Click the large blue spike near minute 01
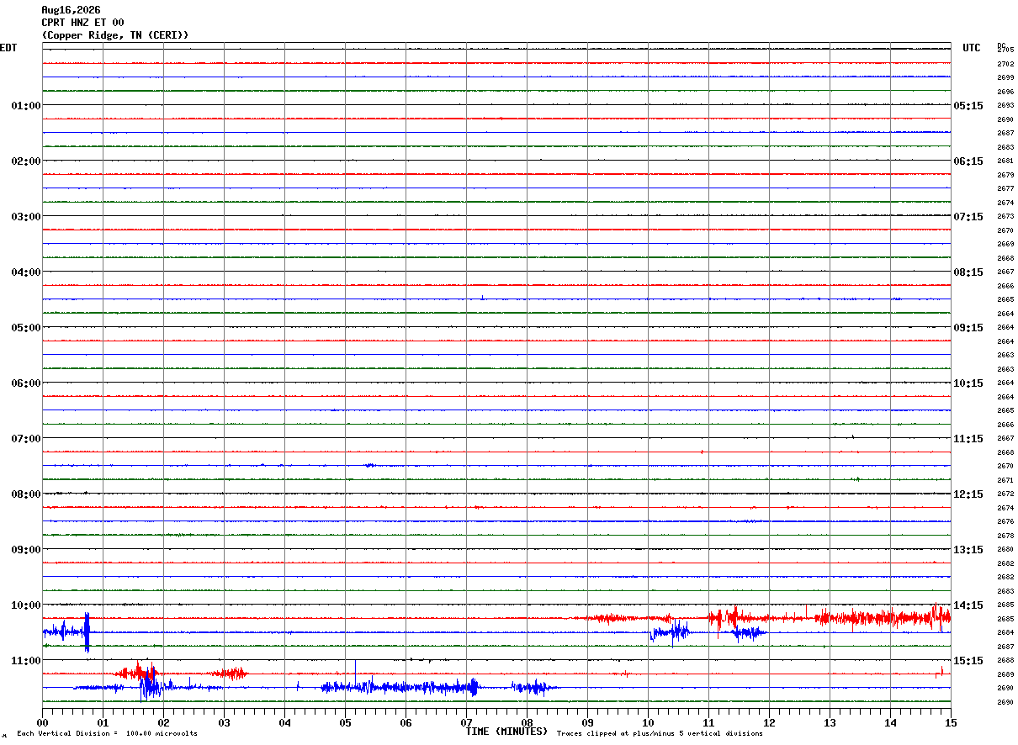Viewport: 1018px width, 745px height. click(87, 632)
